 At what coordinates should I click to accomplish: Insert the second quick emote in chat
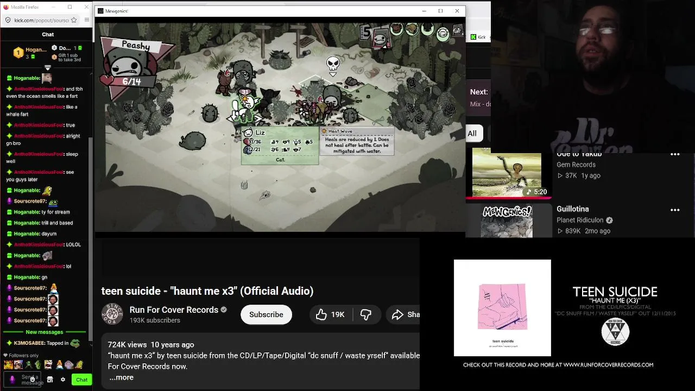[18, 365]
